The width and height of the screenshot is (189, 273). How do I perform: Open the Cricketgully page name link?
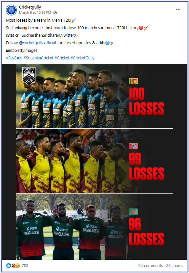30,7
